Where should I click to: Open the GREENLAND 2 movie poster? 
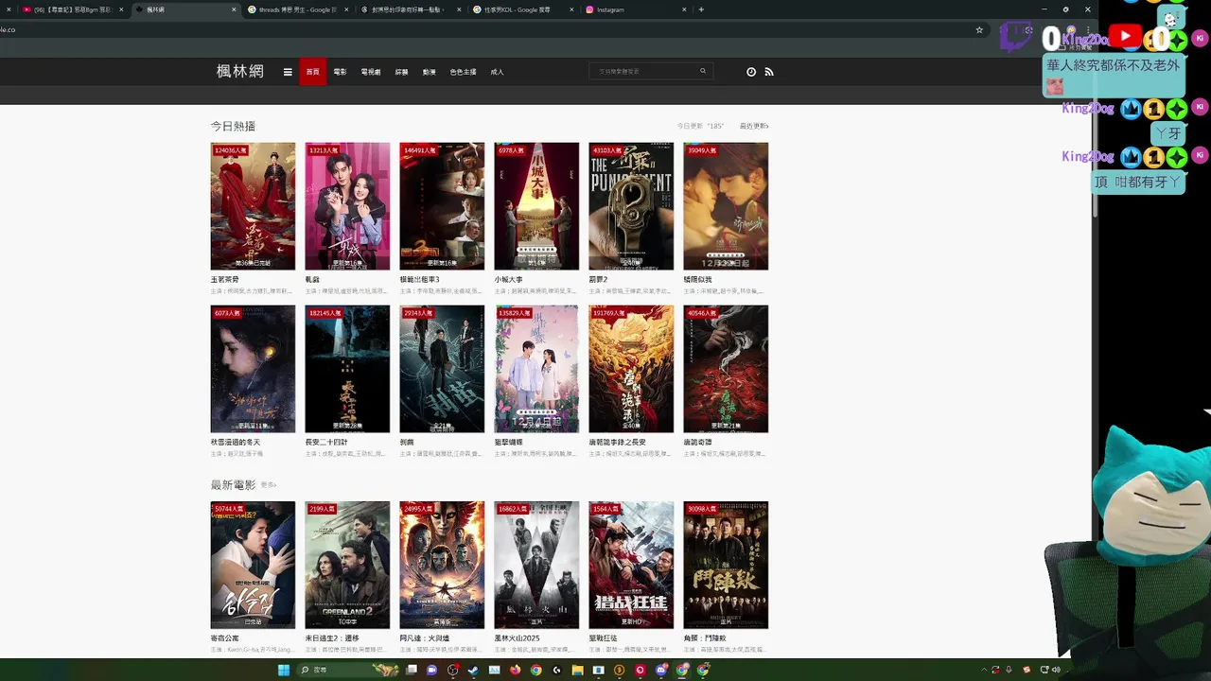click(347, 565)
